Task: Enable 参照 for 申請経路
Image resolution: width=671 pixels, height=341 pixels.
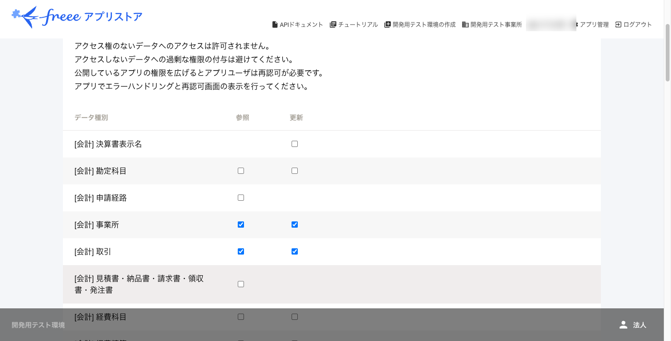Action: click(241, 198)
